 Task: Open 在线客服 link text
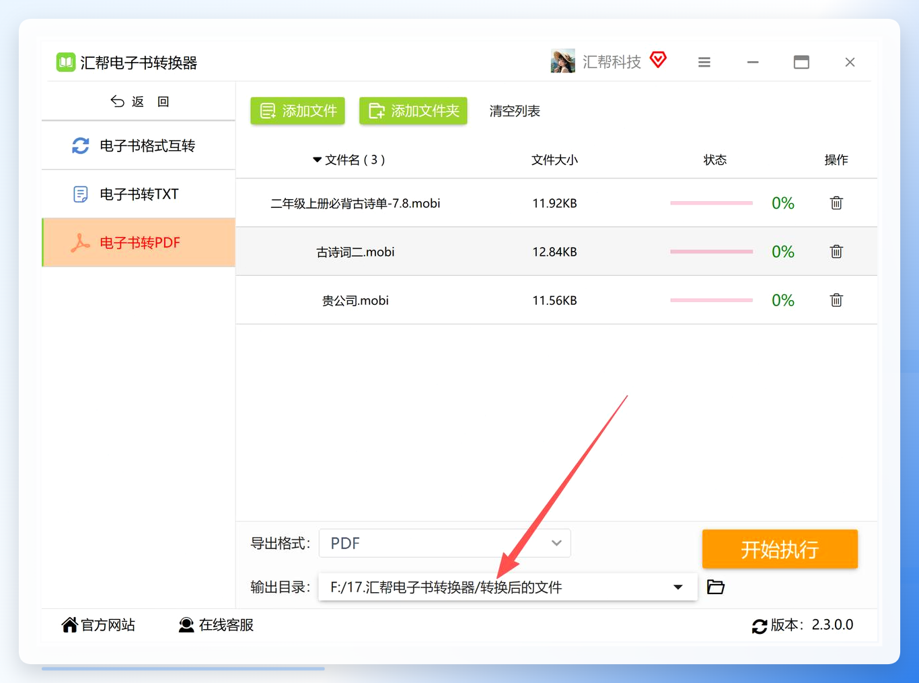[x=226, y=625]
